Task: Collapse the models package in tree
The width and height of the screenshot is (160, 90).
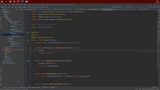Action: pos(10,26)
